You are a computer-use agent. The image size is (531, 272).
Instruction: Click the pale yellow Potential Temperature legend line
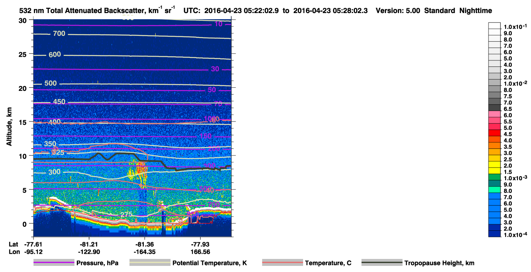[x=150, y=263]
